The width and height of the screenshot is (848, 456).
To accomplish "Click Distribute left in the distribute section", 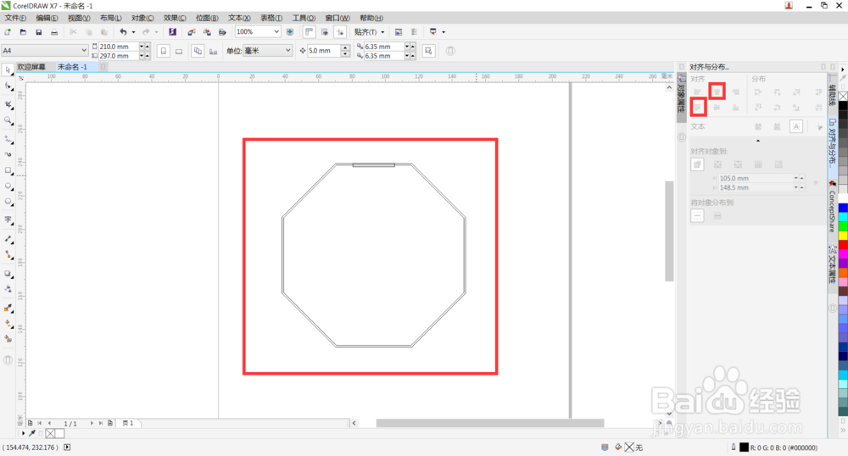I will (x=757, y=92).
